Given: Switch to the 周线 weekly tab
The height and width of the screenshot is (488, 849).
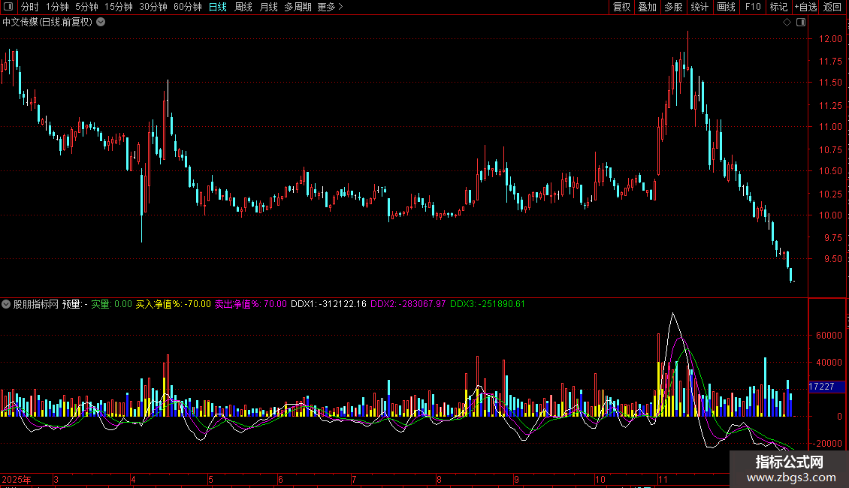Looking at the screenshot, I should (x=243, y=8).
